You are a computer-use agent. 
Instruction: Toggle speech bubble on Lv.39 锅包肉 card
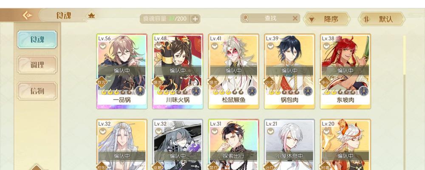pyautogui.click(x=270, y=46)
